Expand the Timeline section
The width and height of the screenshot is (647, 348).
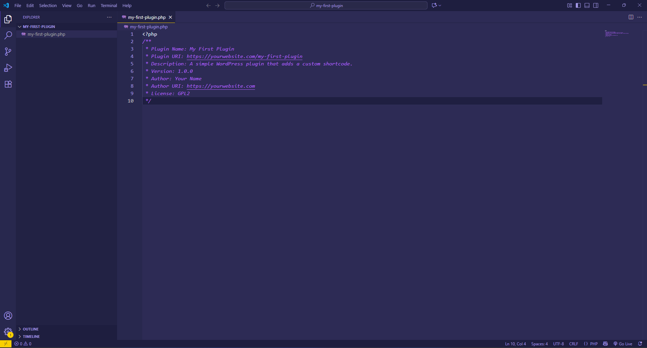pos(31,337)
